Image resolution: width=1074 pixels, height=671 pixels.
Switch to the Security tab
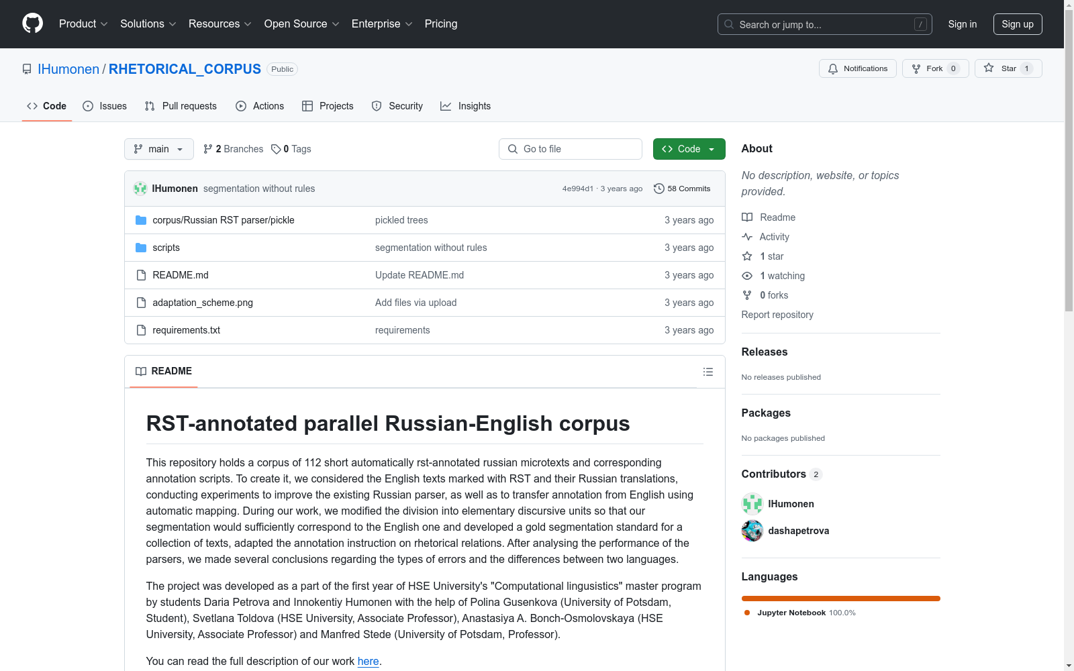point(397,106)
